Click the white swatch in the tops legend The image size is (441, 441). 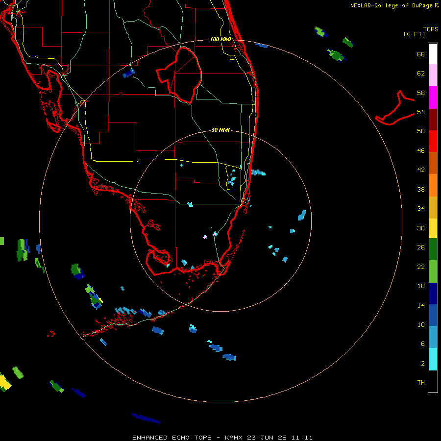coord(433,54)
